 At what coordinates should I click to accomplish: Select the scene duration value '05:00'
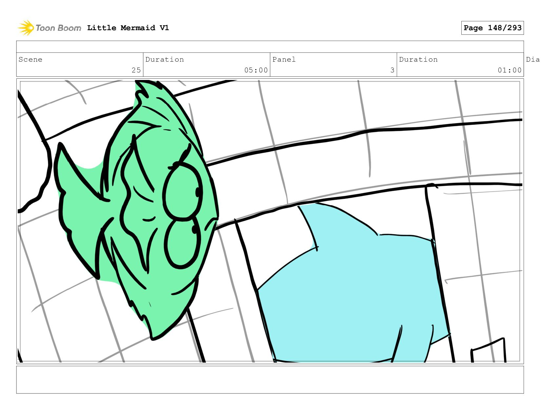[x=256, y=70]
